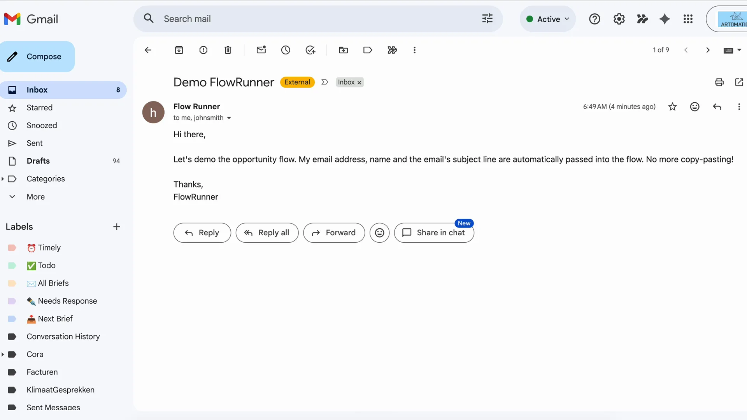Show search options filter icon

[487, 19]
